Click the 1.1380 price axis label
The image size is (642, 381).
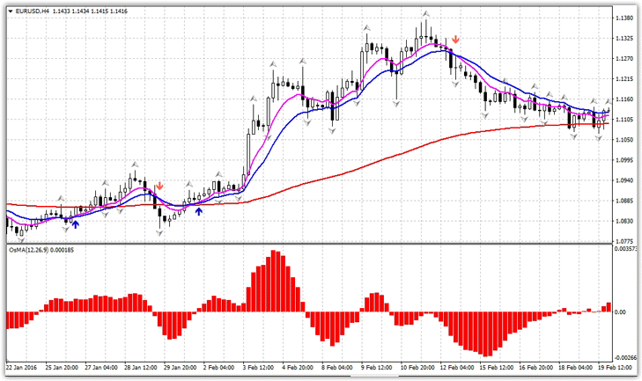[625, 18]
